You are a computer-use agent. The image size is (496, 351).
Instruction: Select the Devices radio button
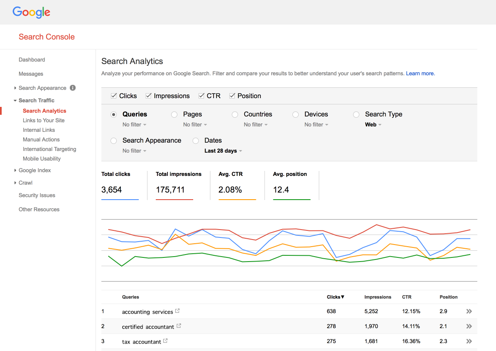[x=295, y=115]
